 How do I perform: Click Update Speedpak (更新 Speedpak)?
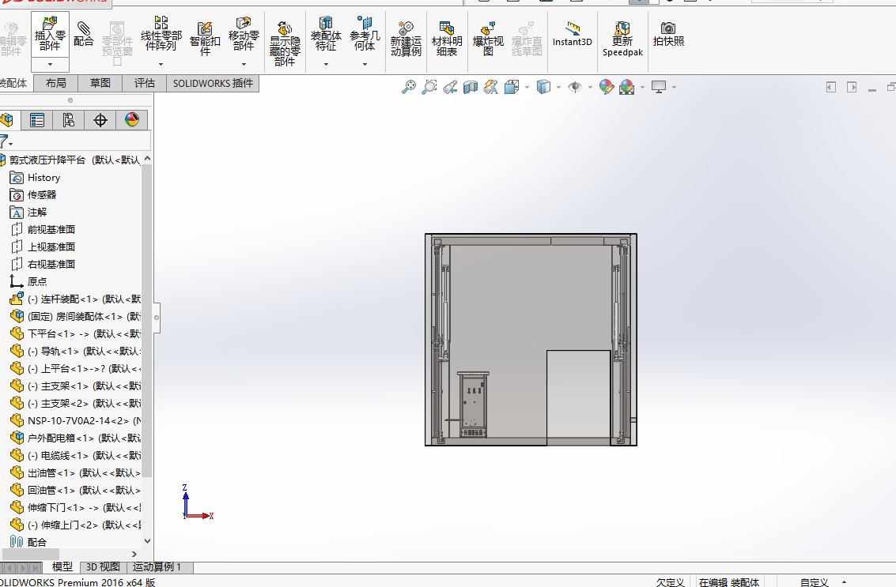pyautogui.click(x=622, y=38)
